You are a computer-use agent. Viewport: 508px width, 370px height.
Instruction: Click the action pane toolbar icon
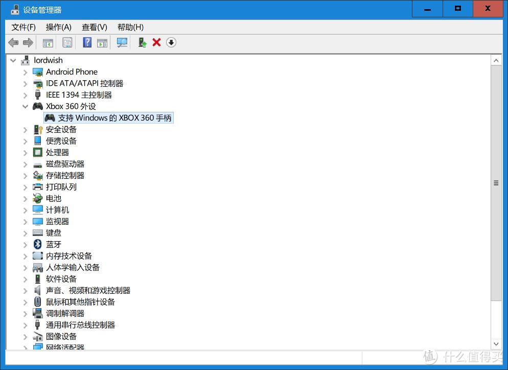tap(102, 42)
